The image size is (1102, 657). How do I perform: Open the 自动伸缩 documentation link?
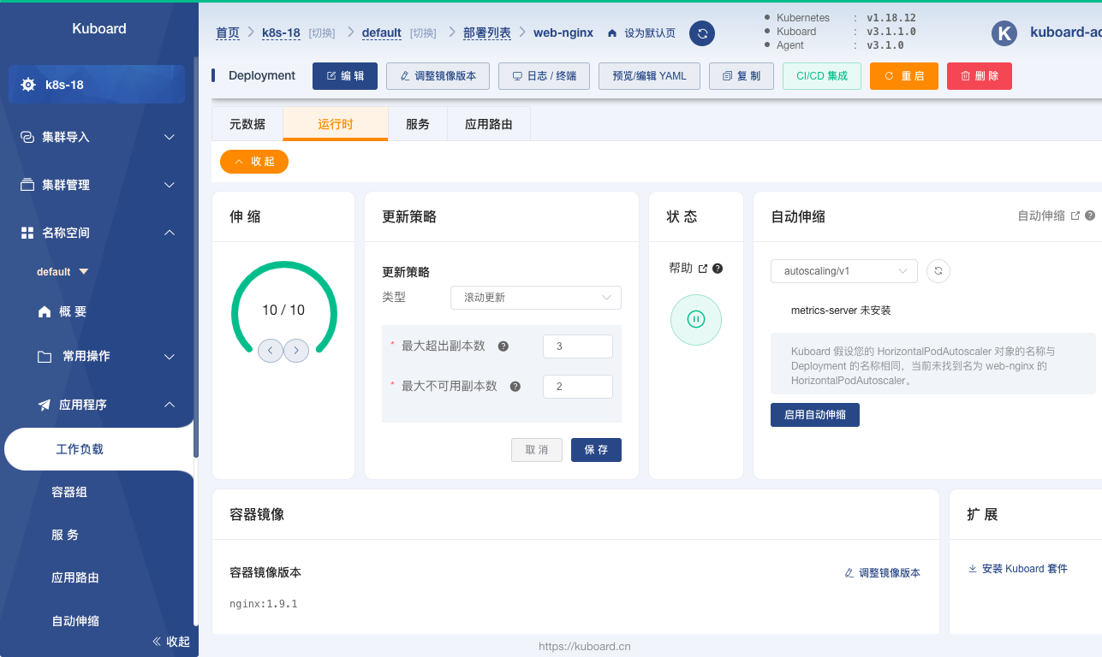coord(1049,216)
